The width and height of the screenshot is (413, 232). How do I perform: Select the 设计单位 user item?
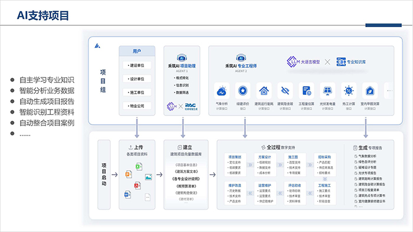(137, 79)
